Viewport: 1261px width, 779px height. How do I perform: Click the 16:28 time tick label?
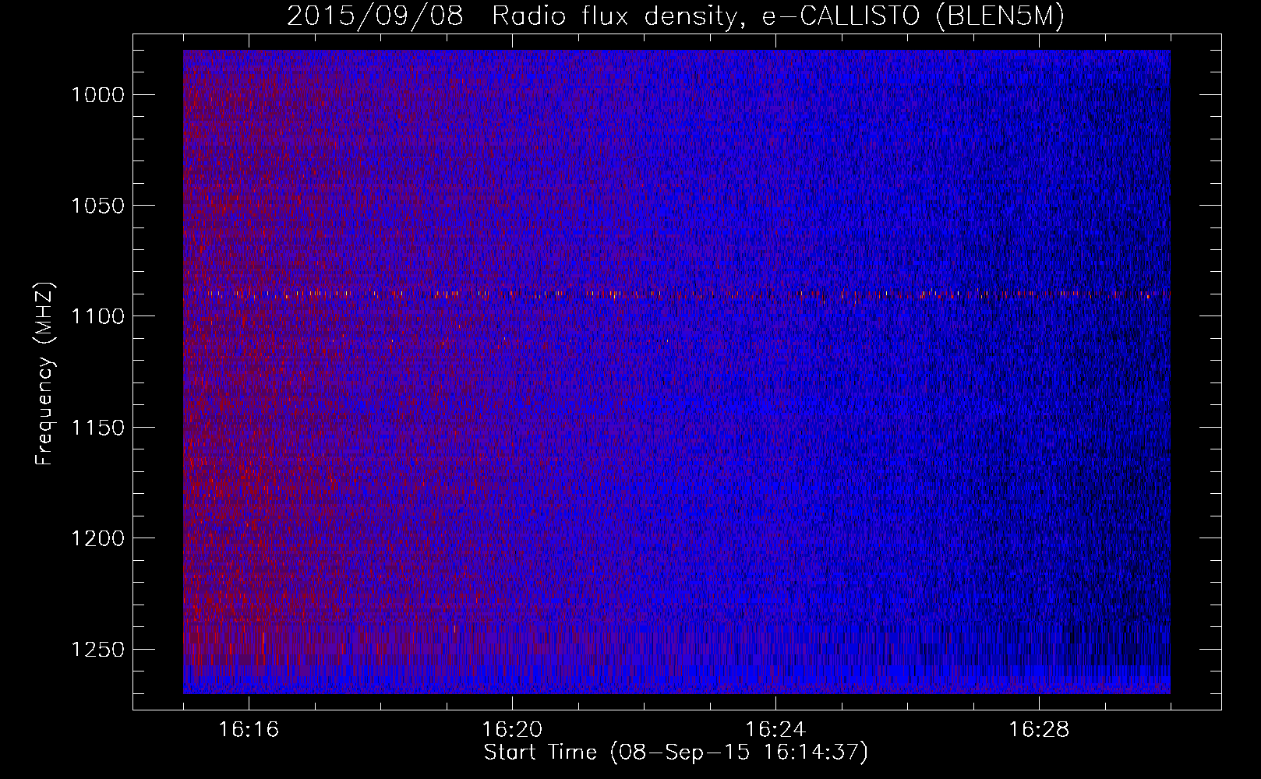(1039, 730)
